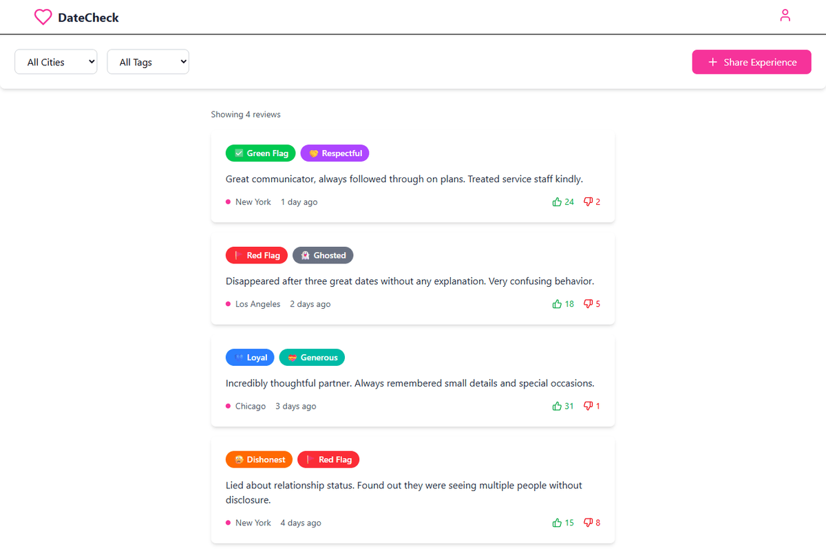
Task: Open the All Cities dropdown
Action: (56, 62)
